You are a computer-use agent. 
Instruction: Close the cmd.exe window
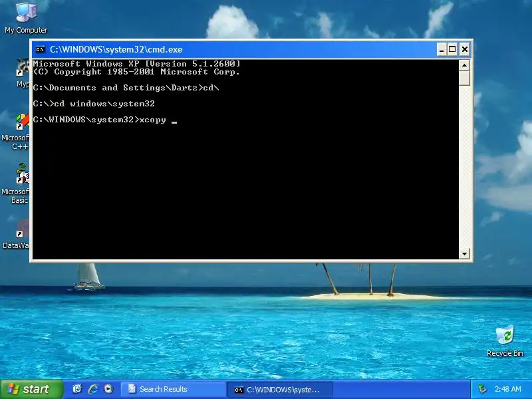(464, 49)
